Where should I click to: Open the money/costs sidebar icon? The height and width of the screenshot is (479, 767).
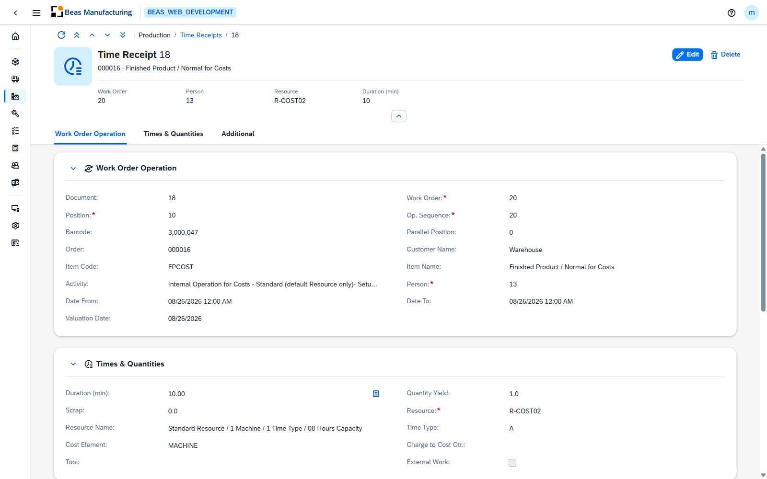click(x=15, y=182)
